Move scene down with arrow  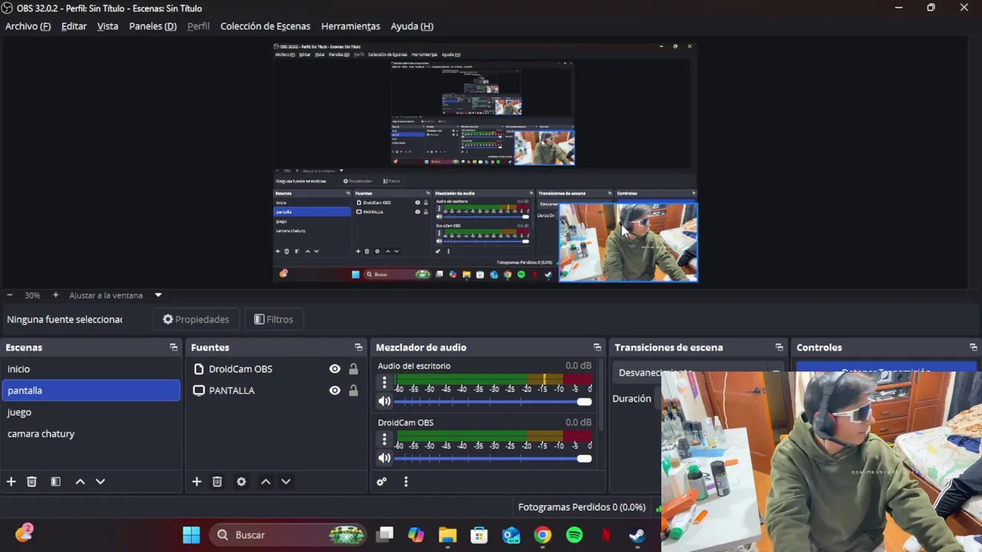[100, 481]
